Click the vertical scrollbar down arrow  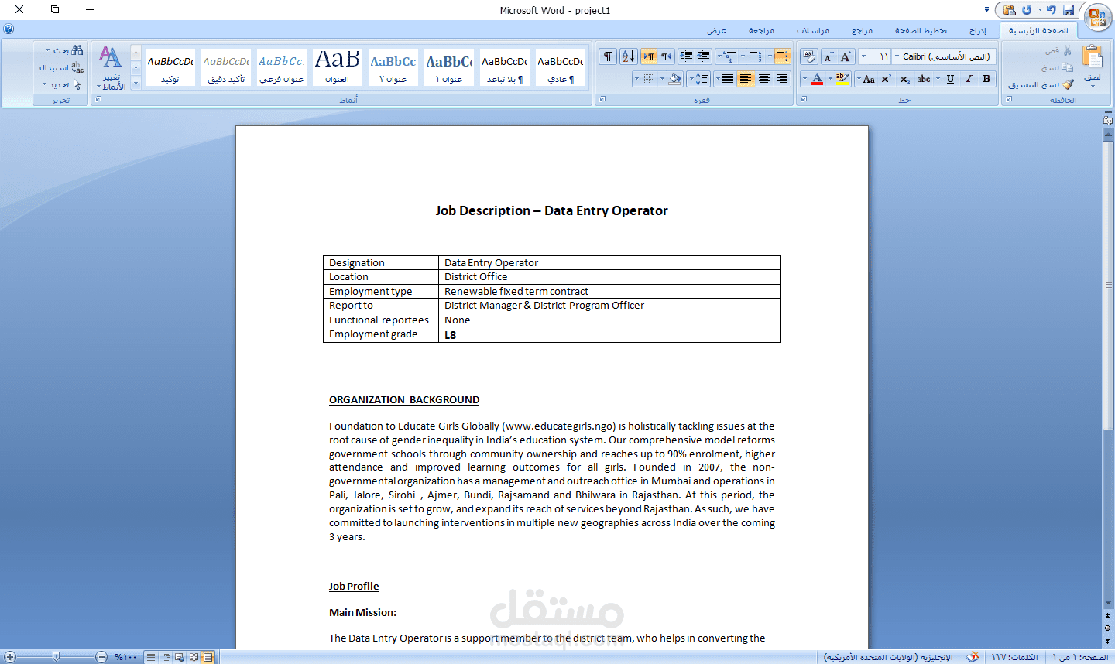pos(1108,602)
